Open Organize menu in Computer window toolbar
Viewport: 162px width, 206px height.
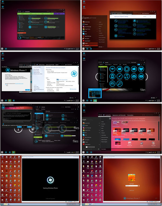click(x=20, y=14)
